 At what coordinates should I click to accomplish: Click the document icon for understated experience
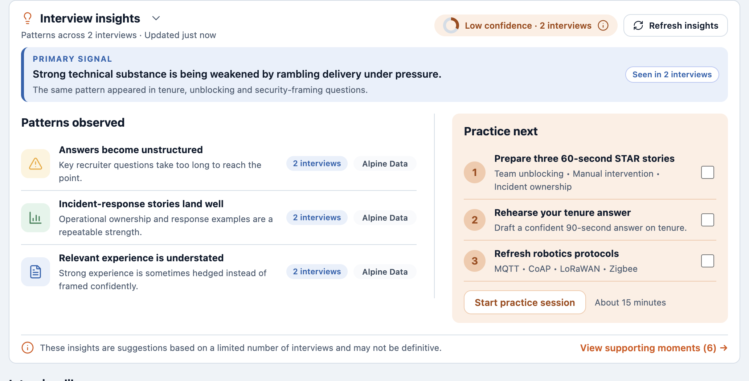click(x=36, y=272)
